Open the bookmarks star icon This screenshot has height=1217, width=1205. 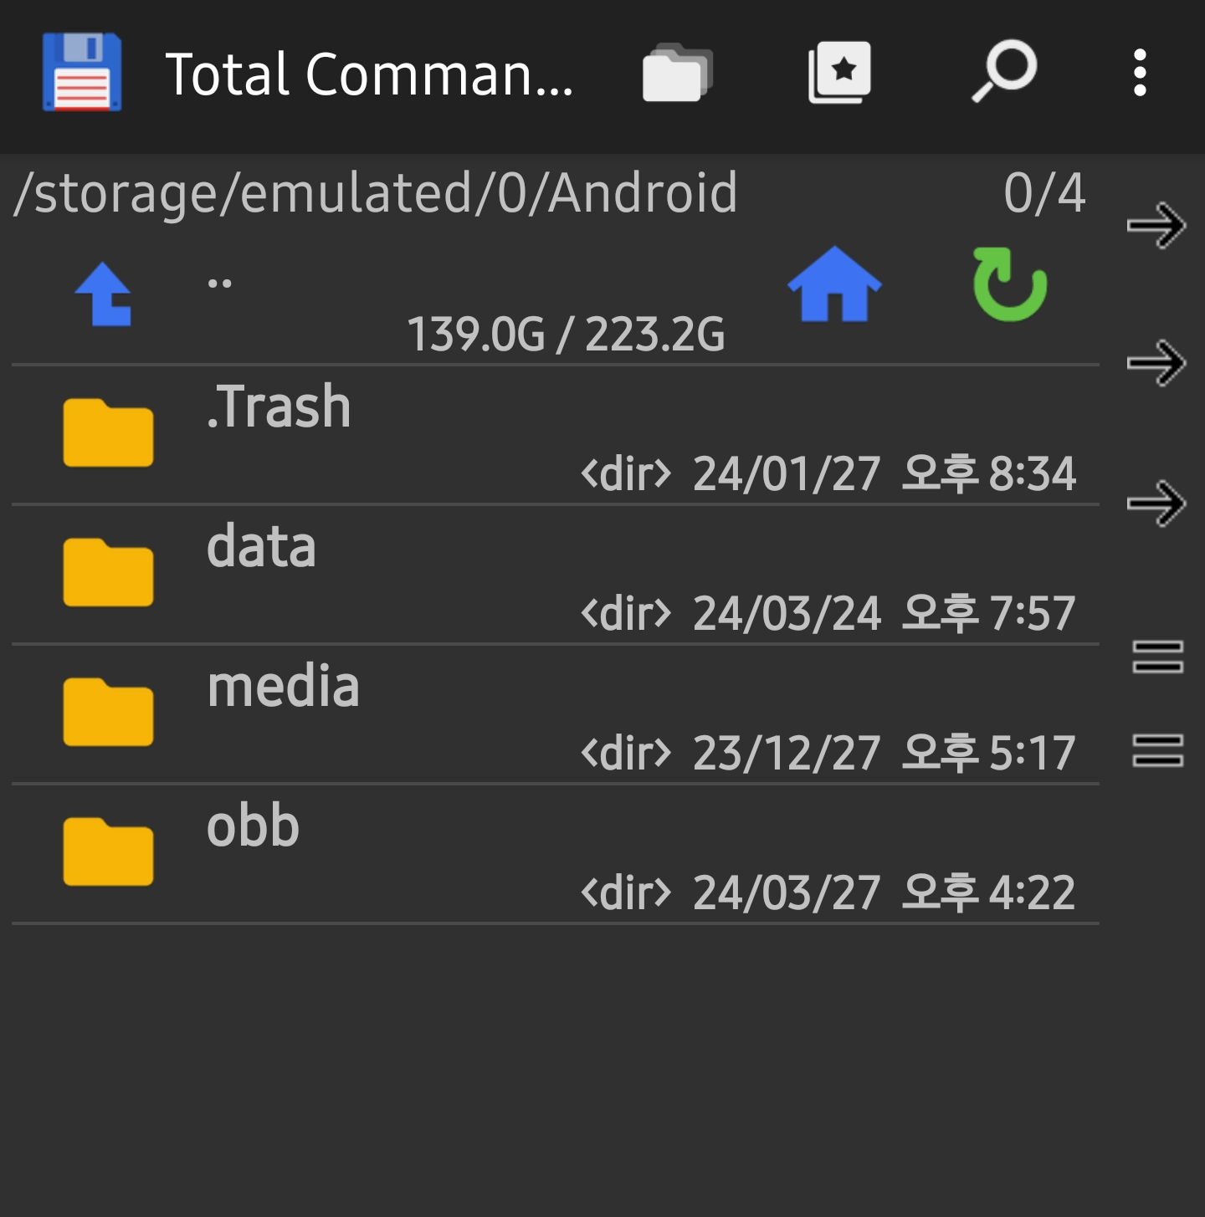point(839,73)
